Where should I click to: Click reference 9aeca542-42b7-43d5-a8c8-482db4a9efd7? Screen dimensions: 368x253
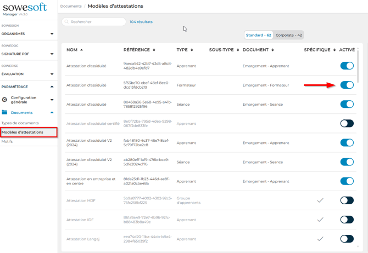tap(148, 66)
